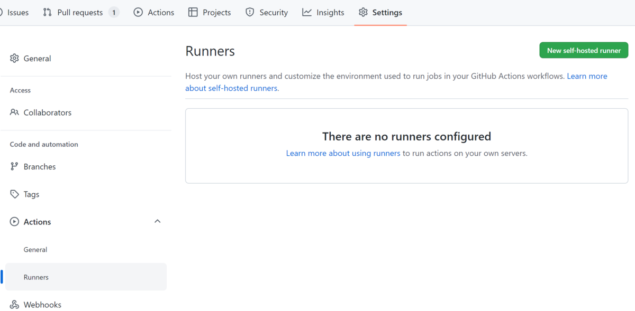Click the Webhooks icon at sidebar bottom
635x311 pixels.
pos(14,304)
